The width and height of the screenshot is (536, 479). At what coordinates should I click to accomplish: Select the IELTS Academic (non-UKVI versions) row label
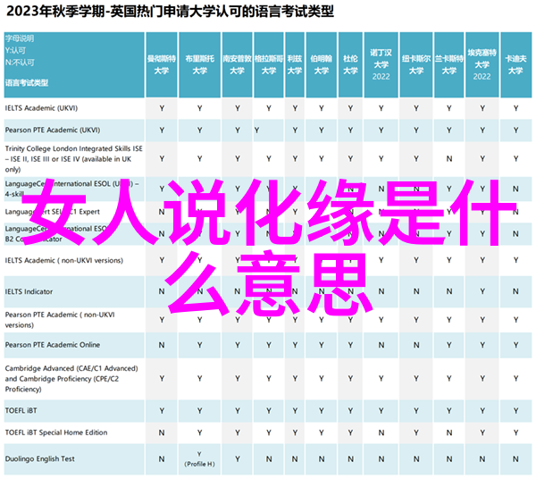(x=64, y=261)
